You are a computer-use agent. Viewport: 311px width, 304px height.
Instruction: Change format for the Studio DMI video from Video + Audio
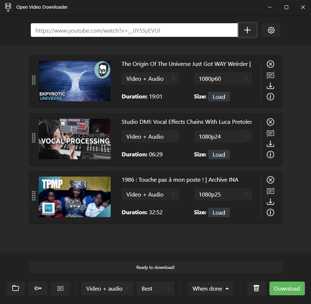pos(150,136)
